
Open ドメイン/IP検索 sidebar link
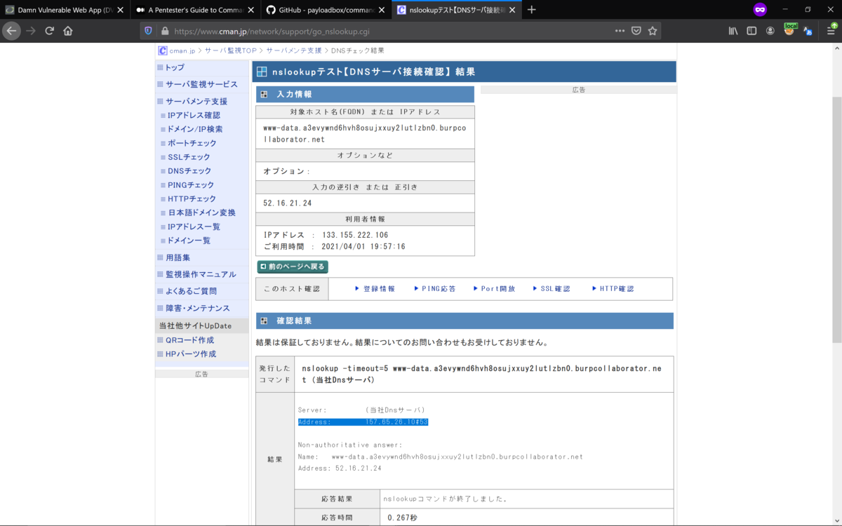coord(195,129)
